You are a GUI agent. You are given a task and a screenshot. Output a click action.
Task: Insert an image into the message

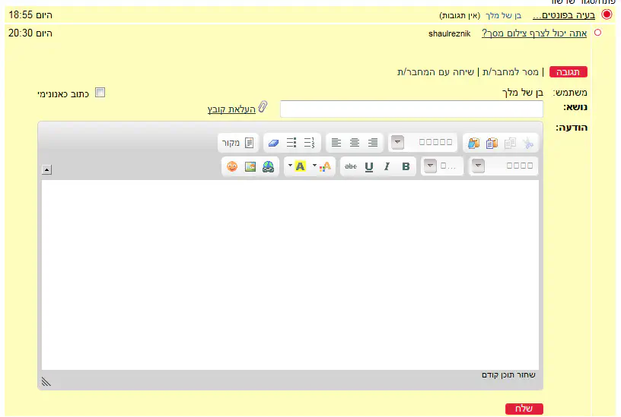click(x=250, y=166)
